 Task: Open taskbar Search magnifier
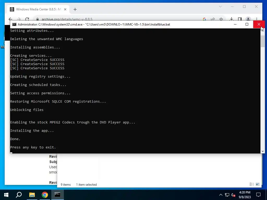tap(19, 195)
